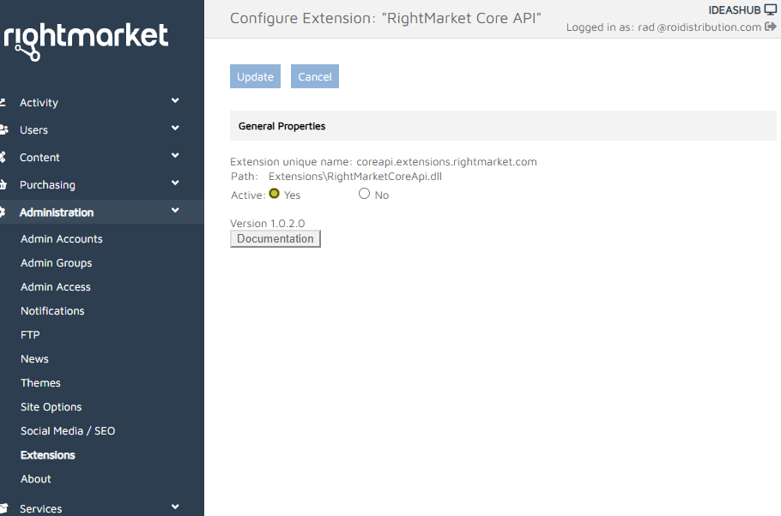
Task: Click the rightmarket logo
Action: (x=86, y=38)
